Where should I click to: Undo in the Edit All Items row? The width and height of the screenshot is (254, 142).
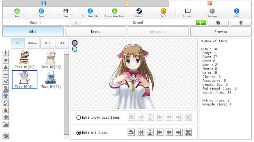[x=131, y=132]
